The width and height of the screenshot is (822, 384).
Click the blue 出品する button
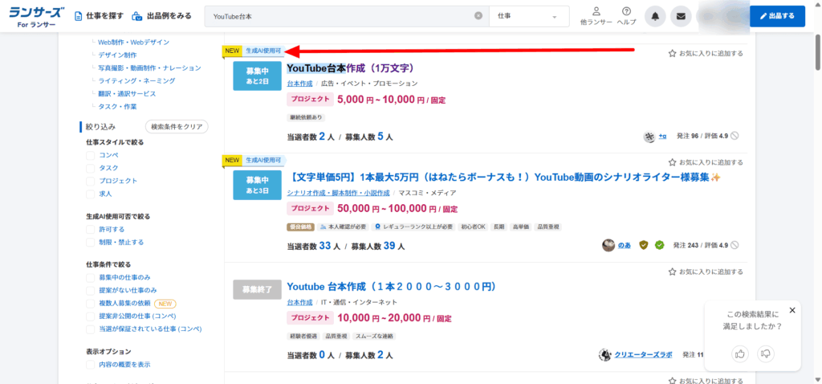tap(776, 16)
